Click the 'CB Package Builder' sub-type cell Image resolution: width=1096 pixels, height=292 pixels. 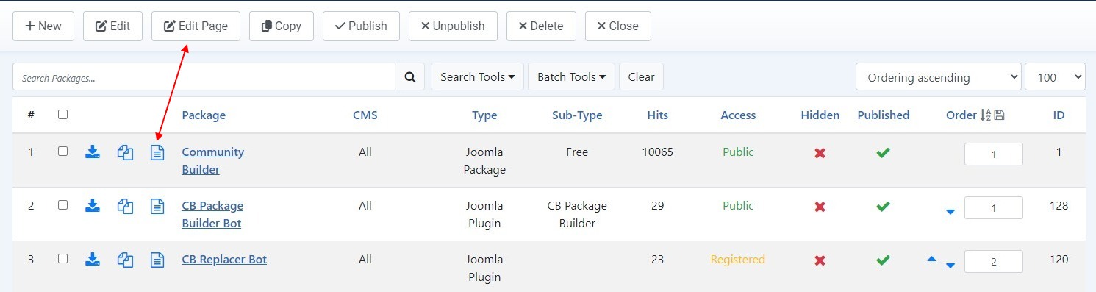point(577,214)
